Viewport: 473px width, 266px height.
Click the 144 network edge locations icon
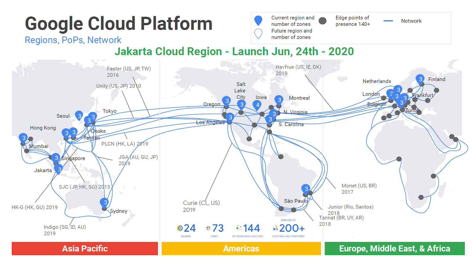click(x=239, y=228)
